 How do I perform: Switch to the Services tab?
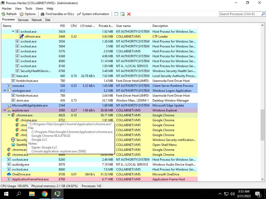(x=23, y=20)
